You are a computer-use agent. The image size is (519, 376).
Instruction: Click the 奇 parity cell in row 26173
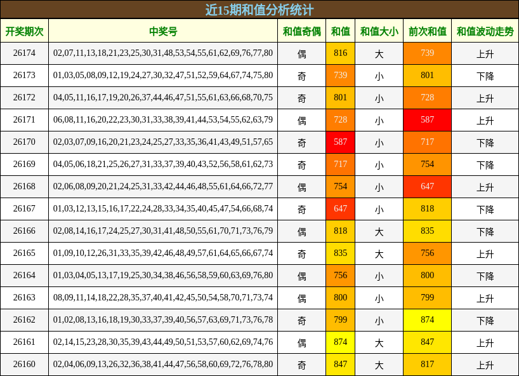click(x=302, y=76)
